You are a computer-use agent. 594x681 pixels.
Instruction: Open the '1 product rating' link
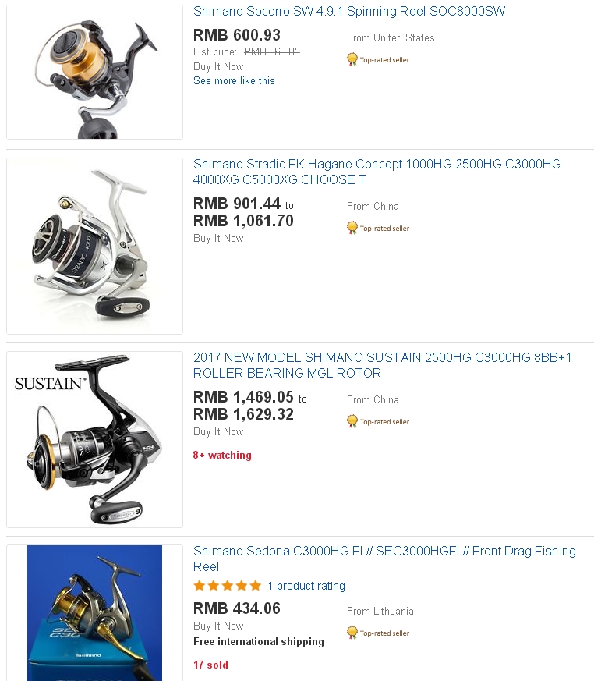(306, 586)
